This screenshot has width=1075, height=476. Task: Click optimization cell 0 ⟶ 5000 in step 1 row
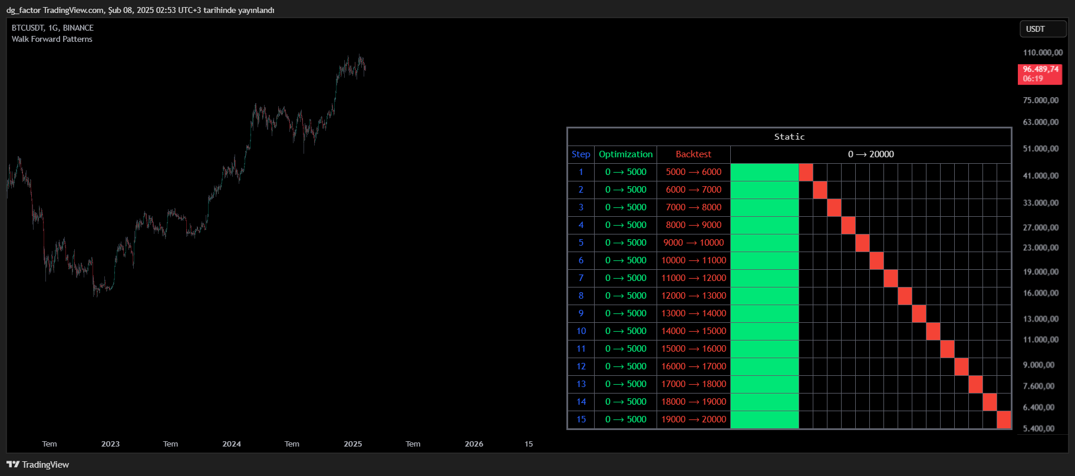tap(626, 172)
